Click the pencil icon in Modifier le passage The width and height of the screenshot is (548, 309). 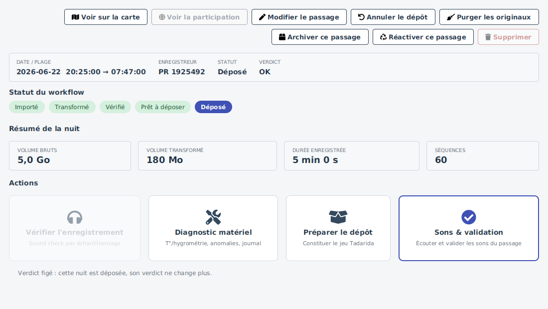point(262,17)
